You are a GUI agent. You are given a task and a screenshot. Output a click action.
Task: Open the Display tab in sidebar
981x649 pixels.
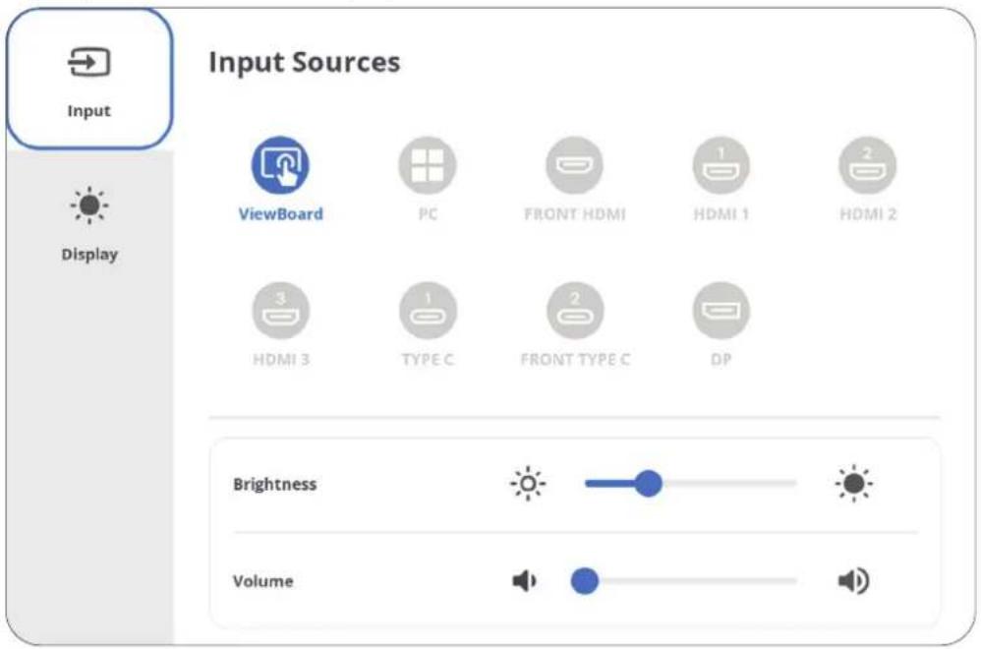pos(89,224)
